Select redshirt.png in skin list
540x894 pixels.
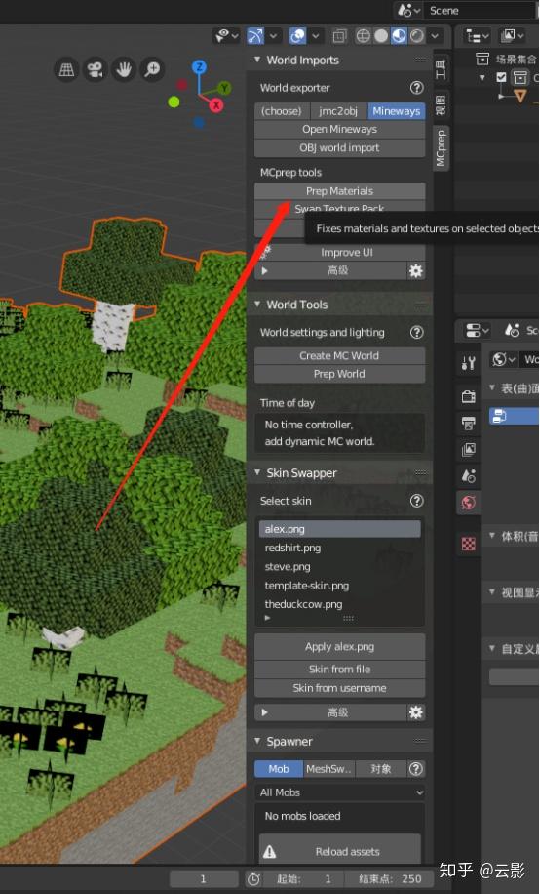(339, 548)
